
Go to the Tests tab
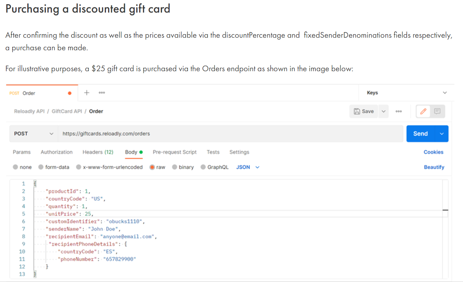[213, 152]
